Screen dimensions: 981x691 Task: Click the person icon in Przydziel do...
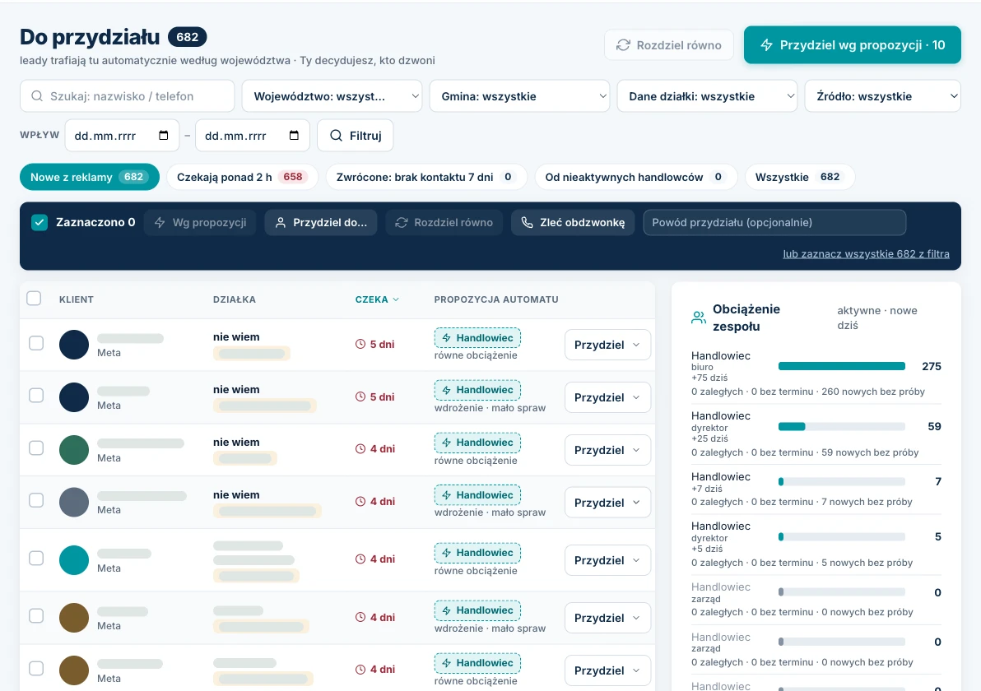[x=281, y=223]
